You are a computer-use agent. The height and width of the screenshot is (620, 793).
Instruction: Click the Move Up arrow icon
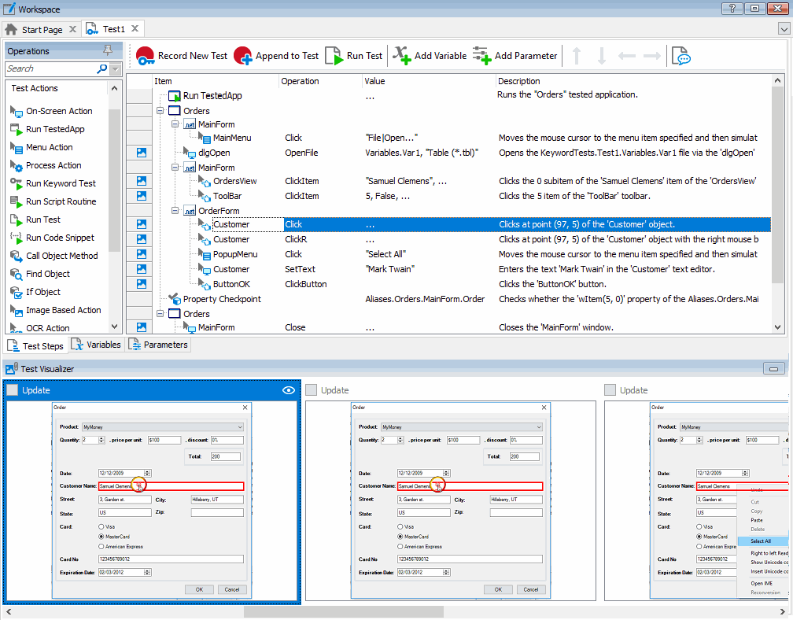(x=576, y=56)
